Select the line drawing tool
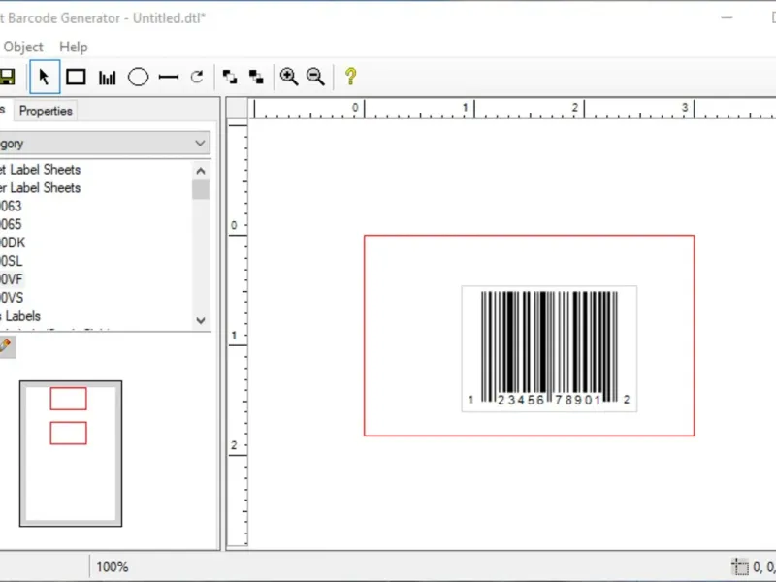 pyautogui.click(x=168, y=78)
